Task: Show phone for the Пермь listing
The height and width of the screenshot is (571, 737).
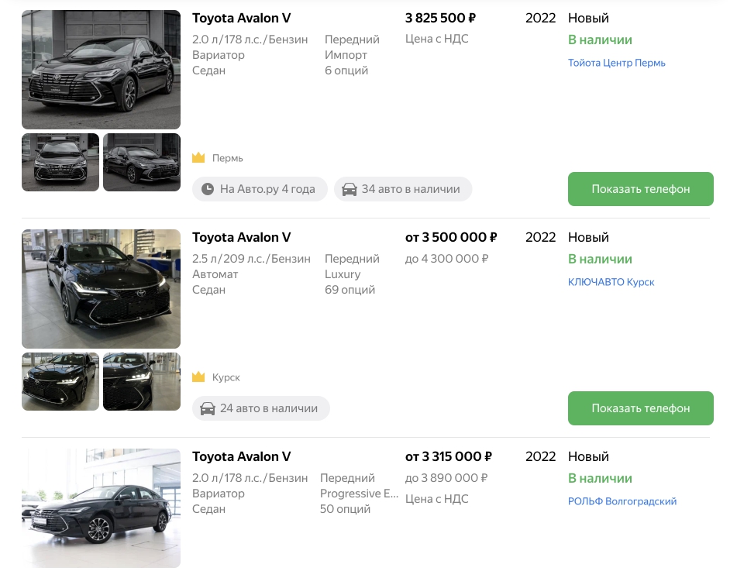Action: pyautogui.click(x=640, y=189)
